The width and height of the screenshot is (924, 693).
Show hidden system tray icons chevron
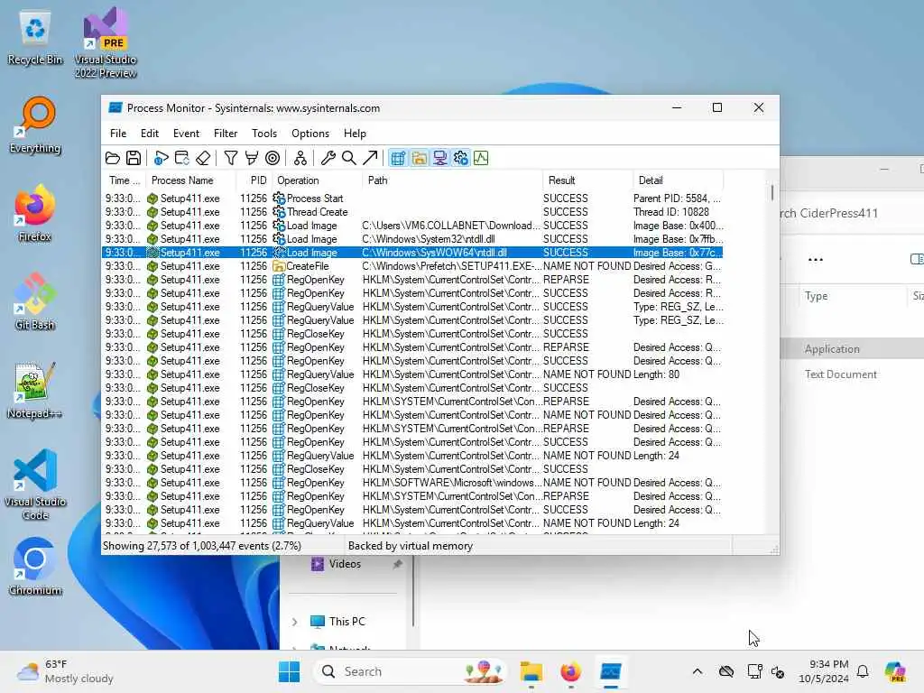point(698,671)
